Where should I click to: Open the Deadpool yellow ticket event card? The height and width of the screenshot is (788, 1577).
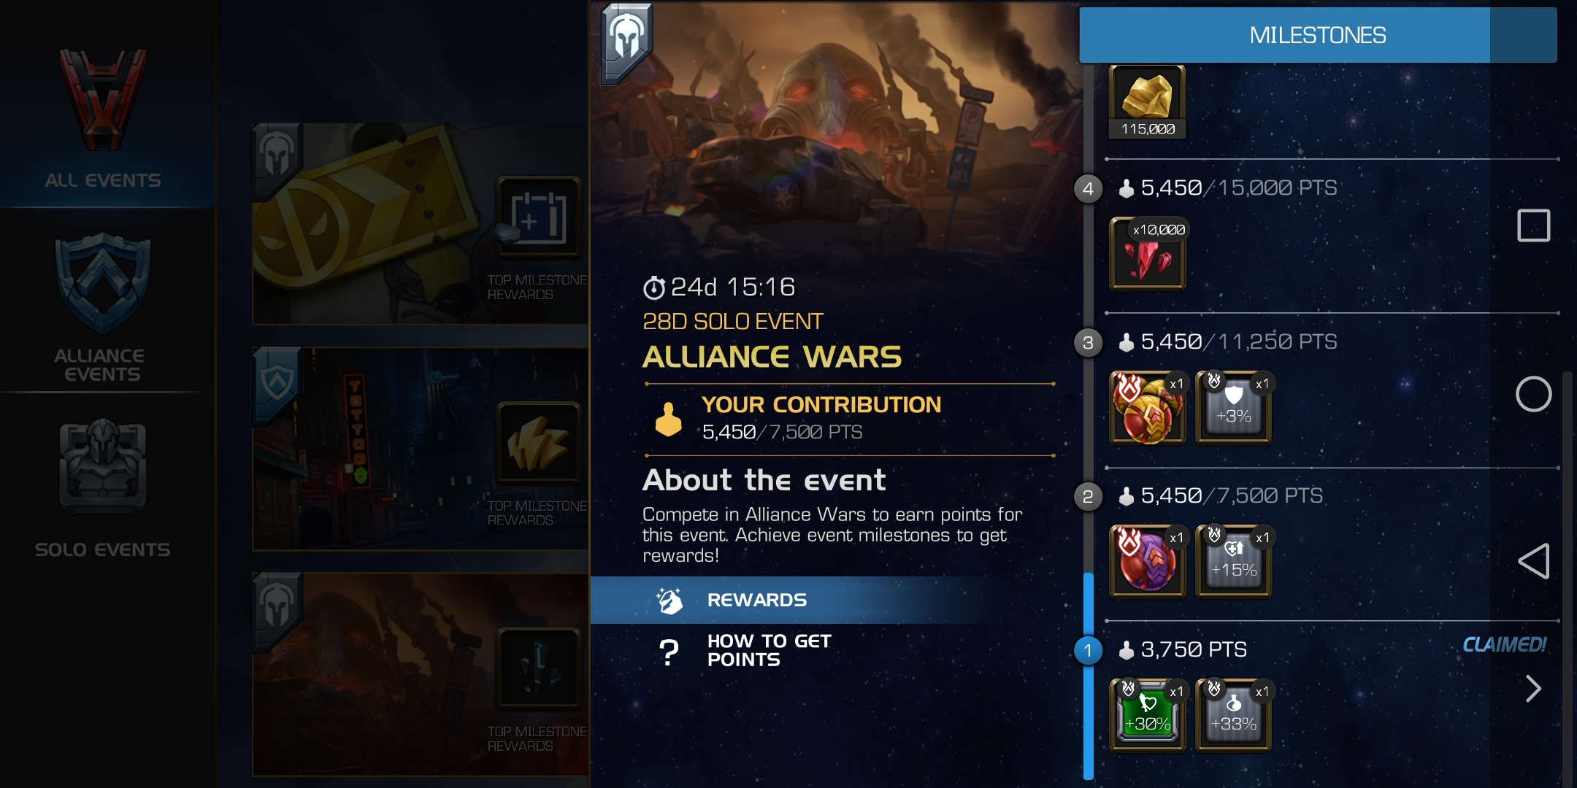(421, 224)
